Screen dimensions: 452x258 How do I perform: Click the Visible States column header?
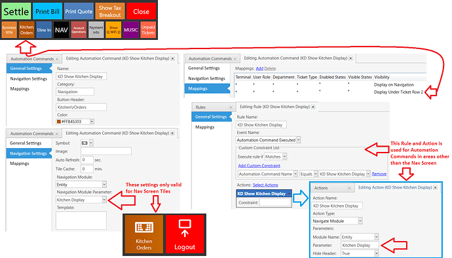tap(360, 77)
